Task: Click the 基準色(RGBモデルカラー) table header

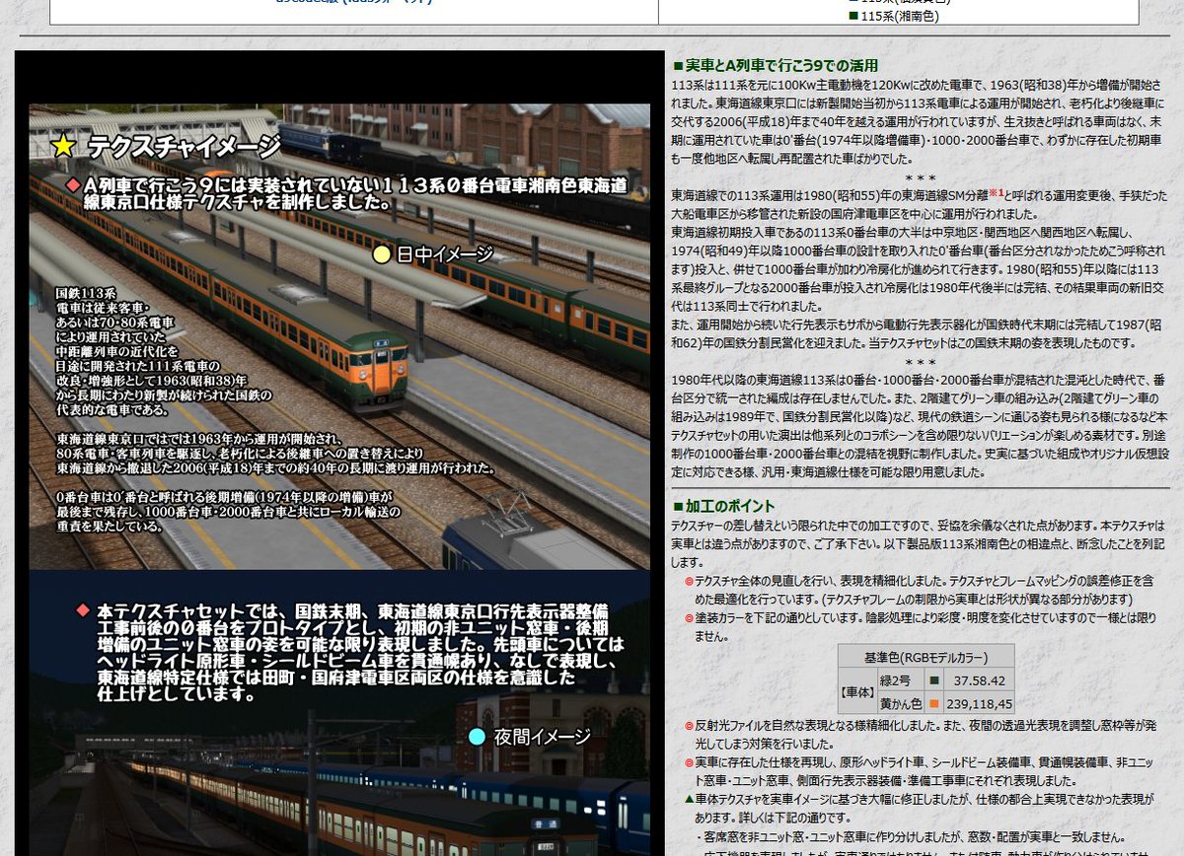Action: coord(925,657)
